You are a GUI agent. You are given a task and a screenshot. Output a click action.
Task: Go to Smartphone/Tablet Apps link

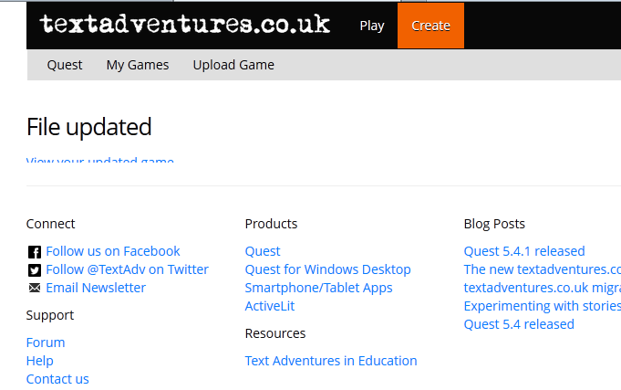pyautogui.click(x=318, y=288)
